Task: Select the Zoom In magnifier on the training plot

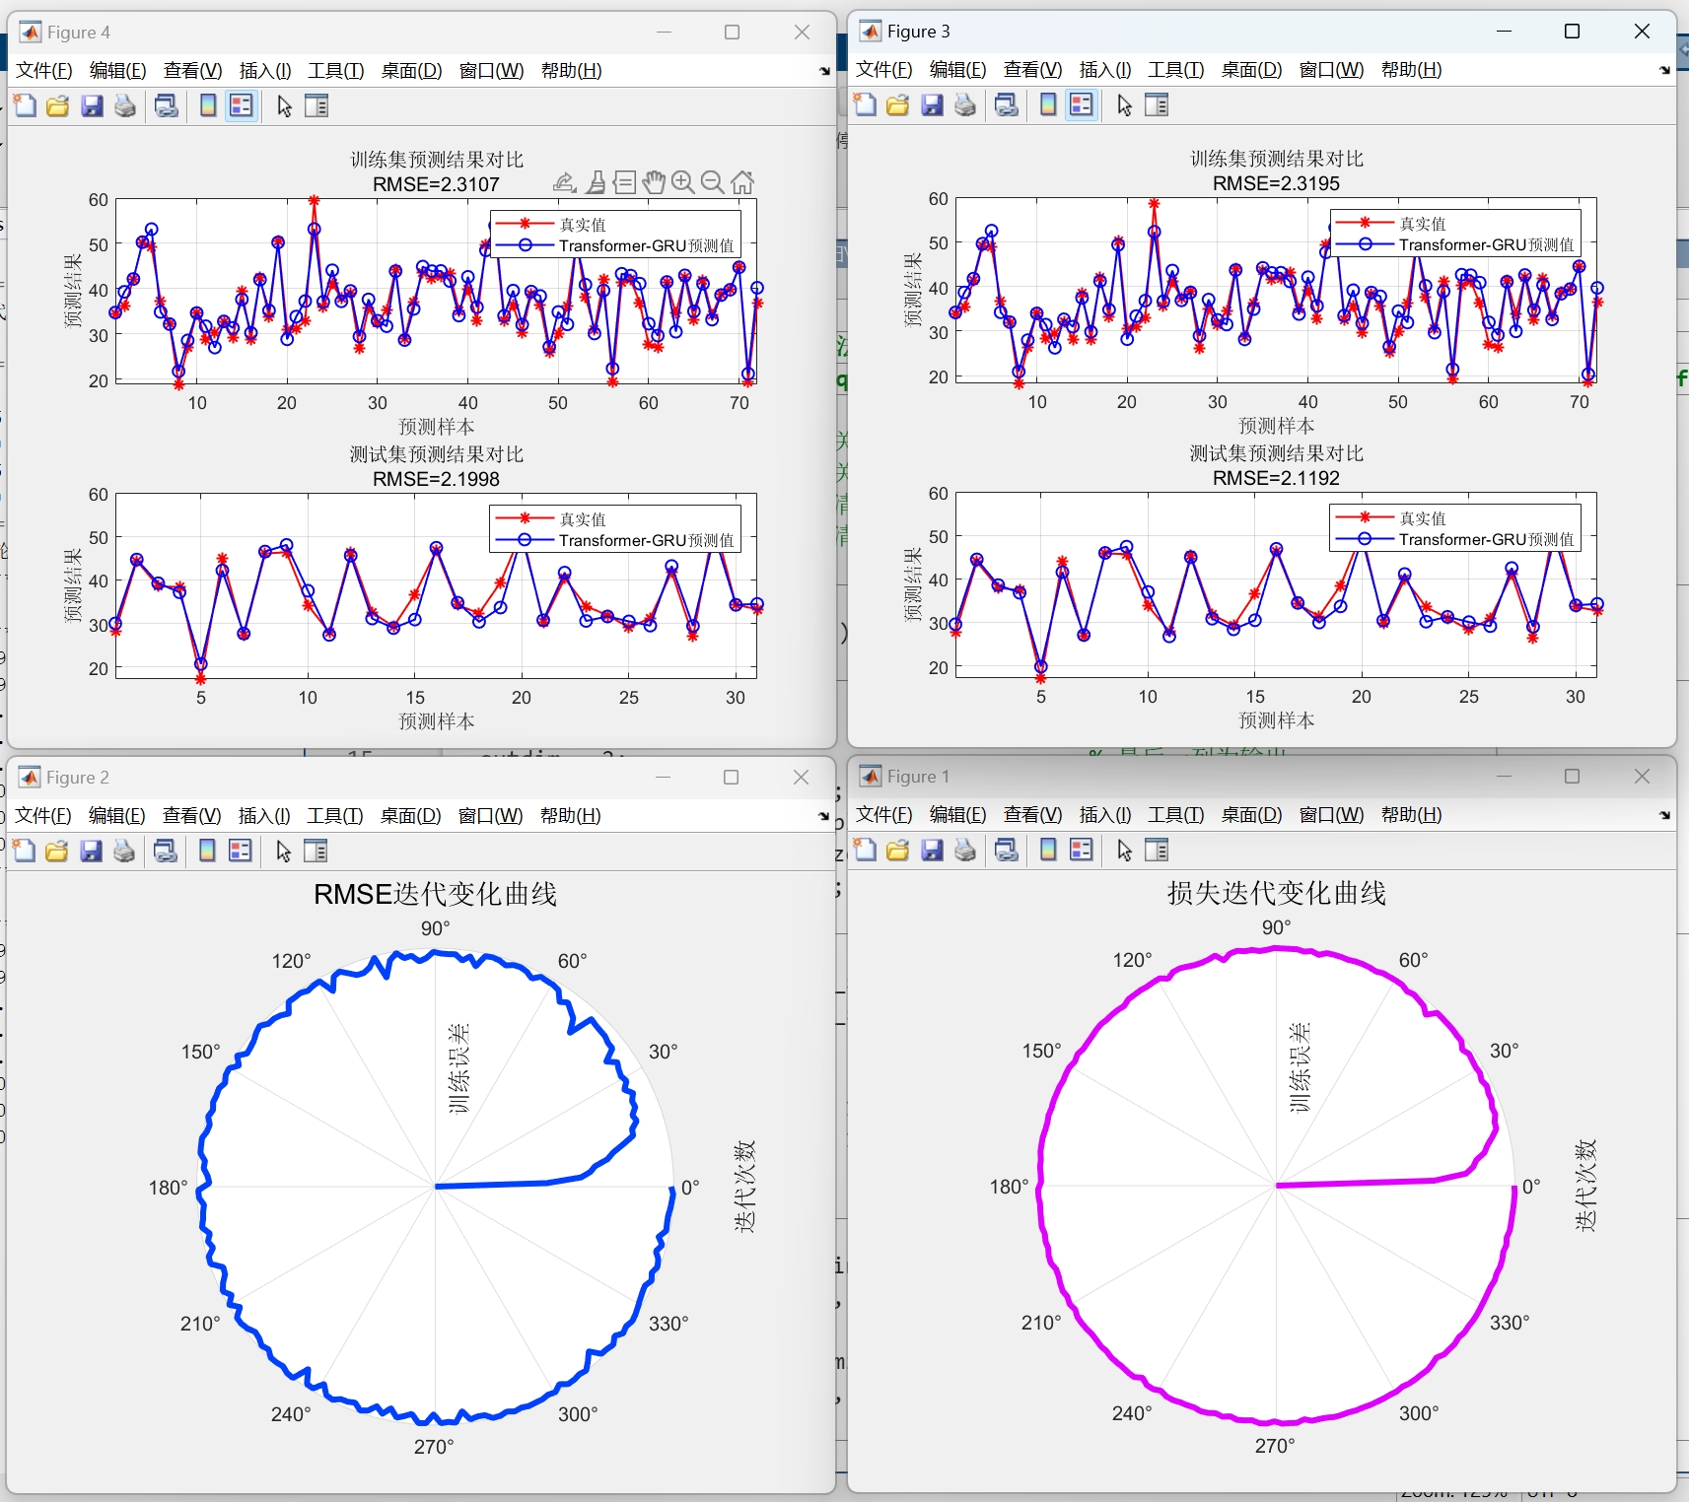Action: tap(683, 181)
